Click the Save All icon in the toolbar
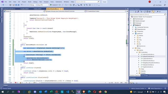 pyautogui.click(x=19, y=5)
